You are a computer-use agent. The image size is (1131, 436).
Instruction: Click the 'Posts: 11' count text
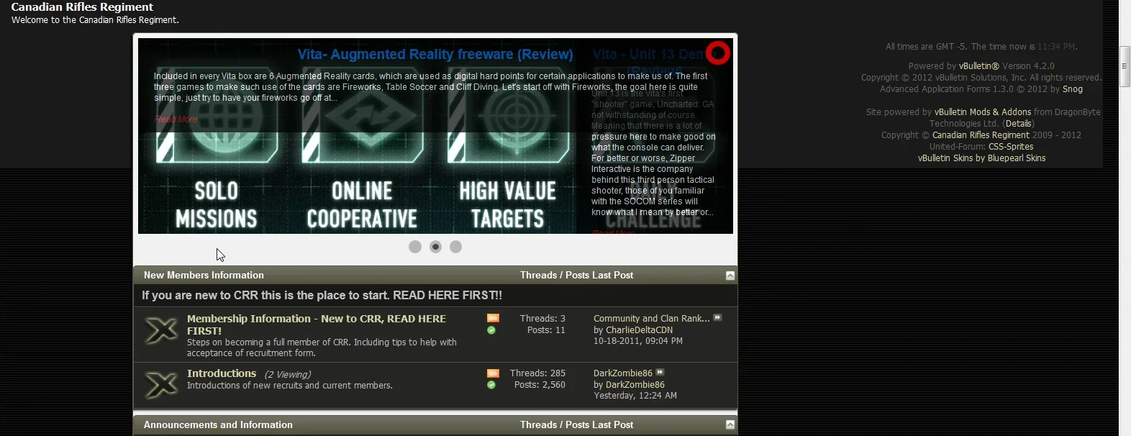tap(546, 330)
